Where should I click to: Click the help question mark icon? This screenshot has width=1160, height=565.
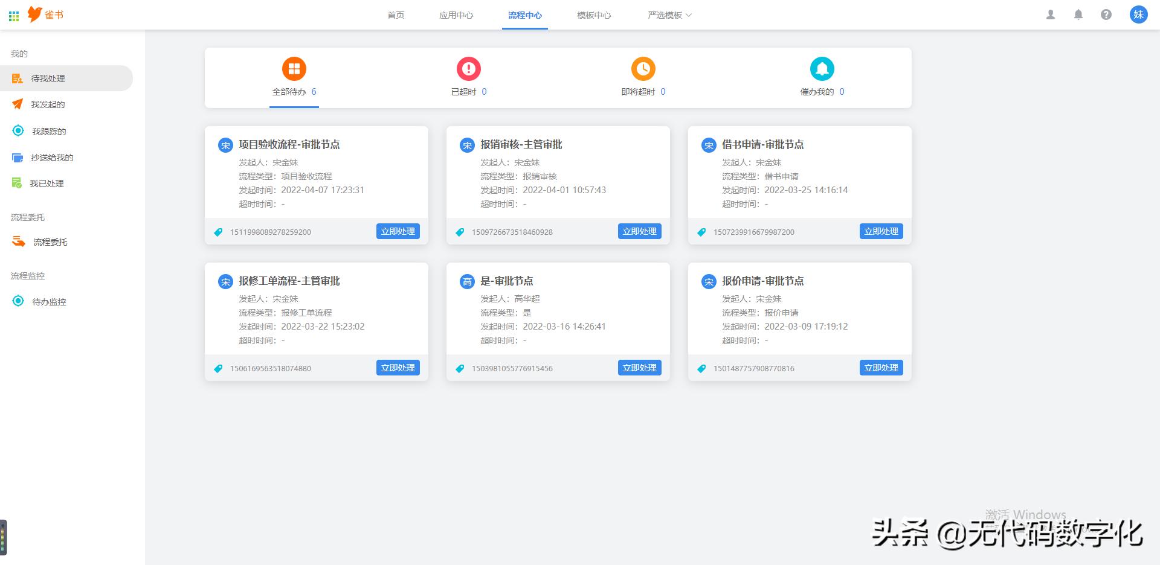[1107, 14]
